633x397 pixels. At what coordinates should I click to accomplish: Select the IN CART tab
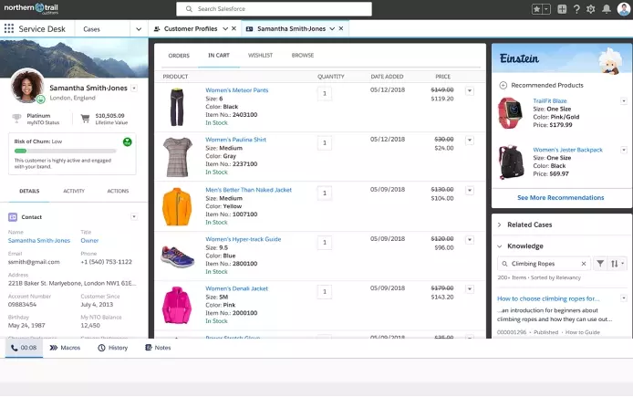(x=219, y=56)
